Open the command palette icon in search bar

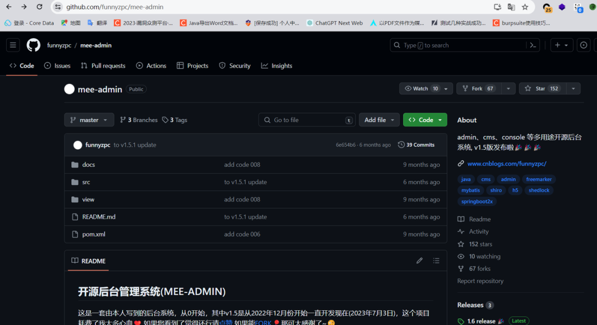pyautogui.click(x=533, y=45)
